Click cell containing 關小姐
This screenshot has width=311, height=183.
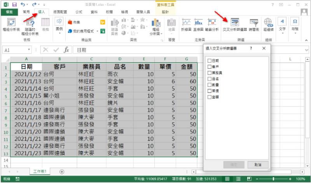[x=59, y=96]
